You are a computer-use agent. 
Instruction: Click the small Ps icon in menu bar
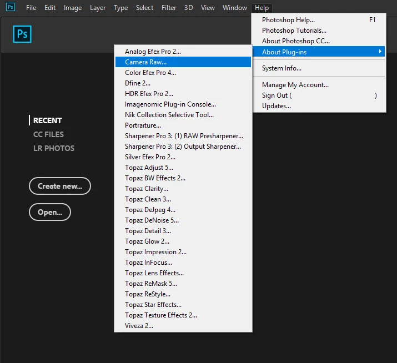(11, 7)
